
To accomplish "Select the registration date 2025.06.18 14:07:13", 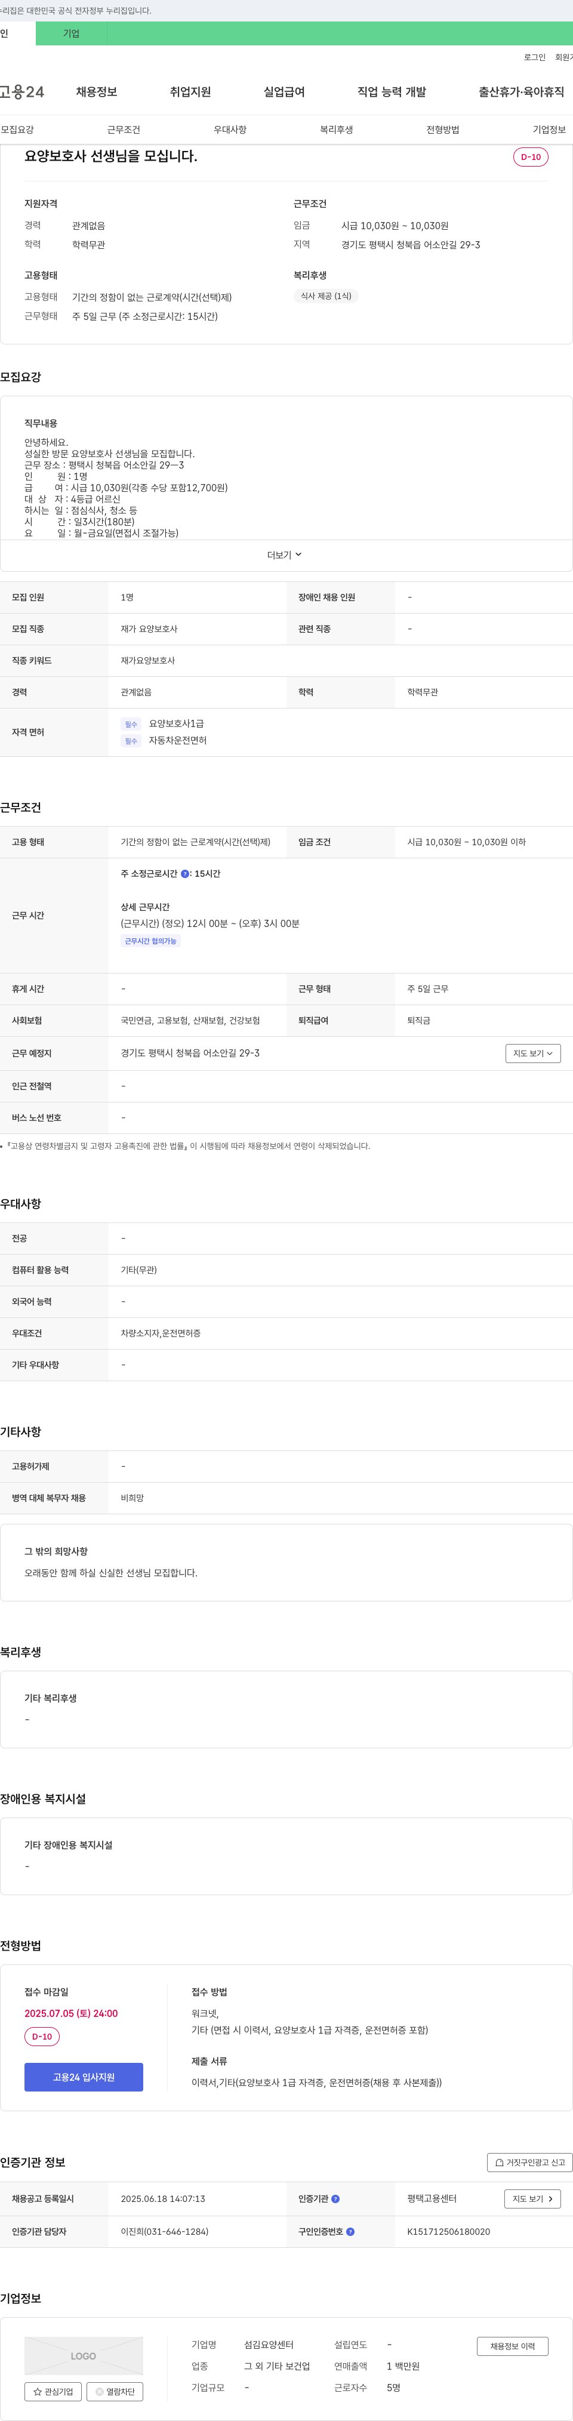I will tap(162, 2199).
